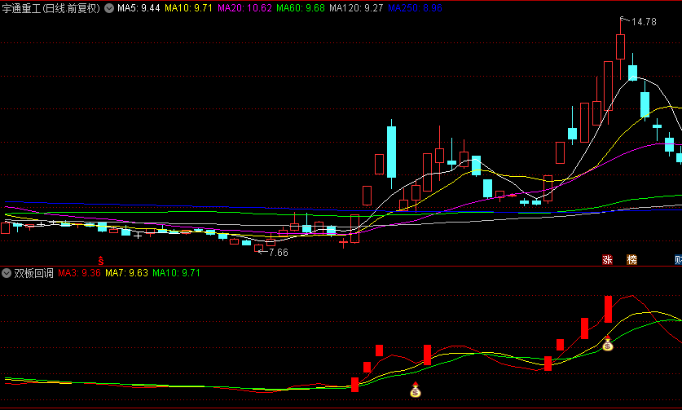Select the 宇通重工(日线,前复权) chart title
682x410 pixels.
51,8
